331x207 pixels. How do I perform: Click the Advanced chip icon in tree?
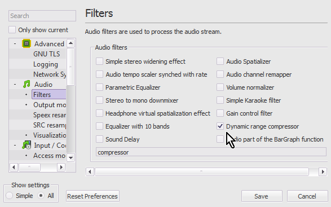27,43
